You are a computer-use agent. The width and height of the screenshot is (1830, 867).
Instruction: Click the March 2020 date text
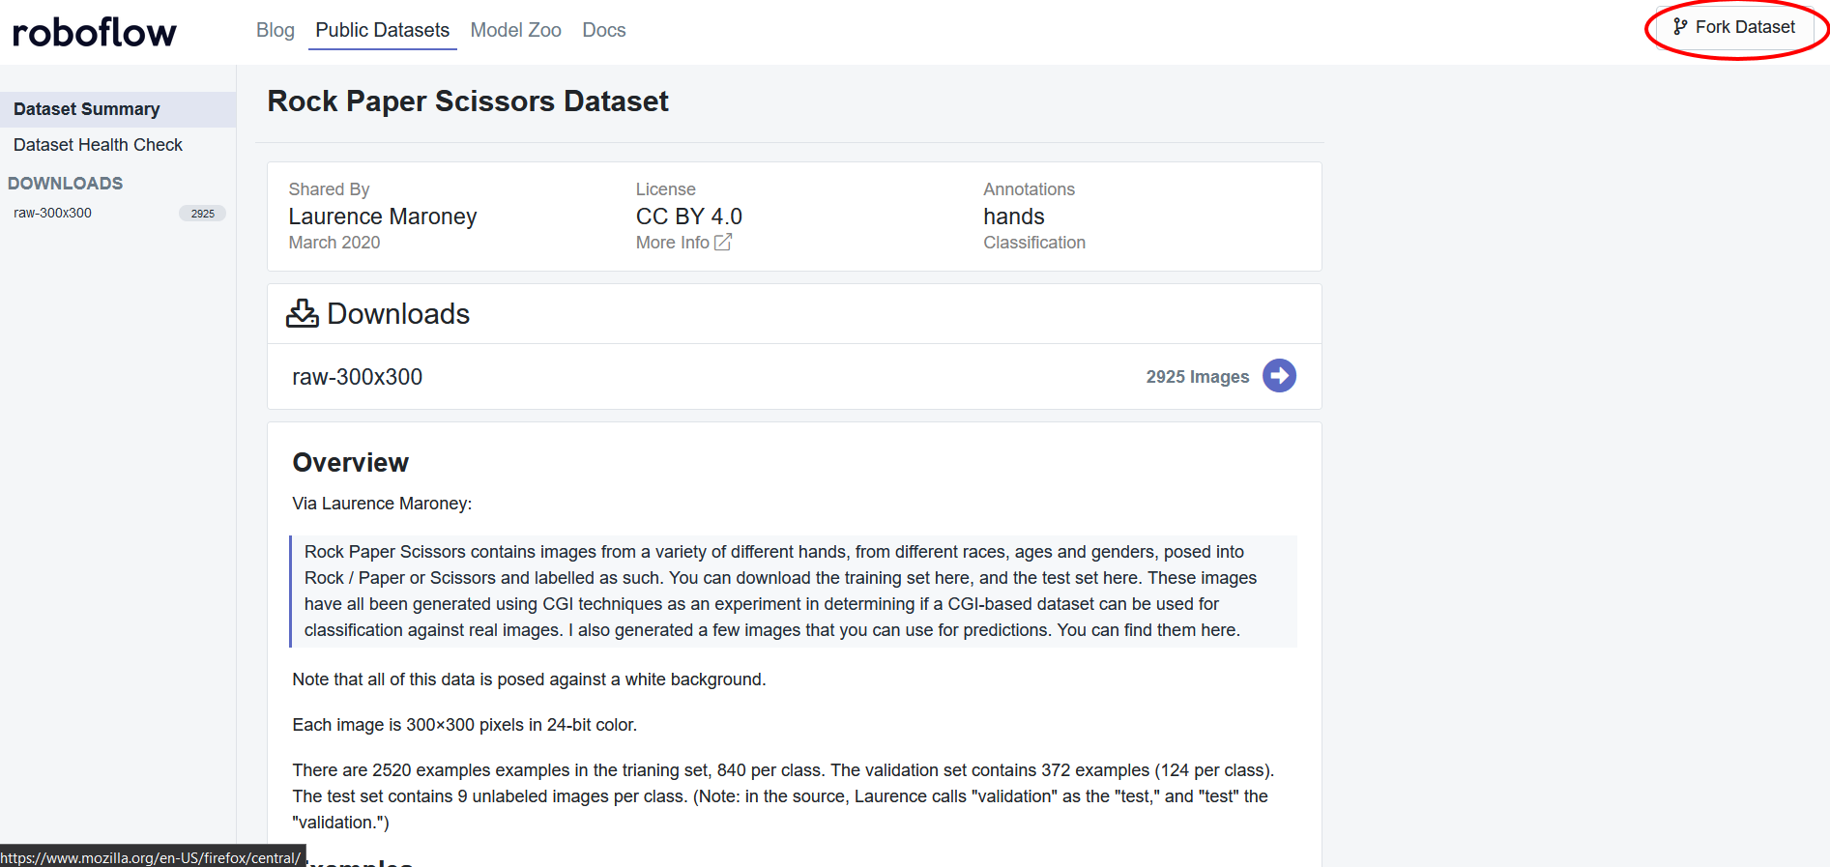click(x=334, y=243)
